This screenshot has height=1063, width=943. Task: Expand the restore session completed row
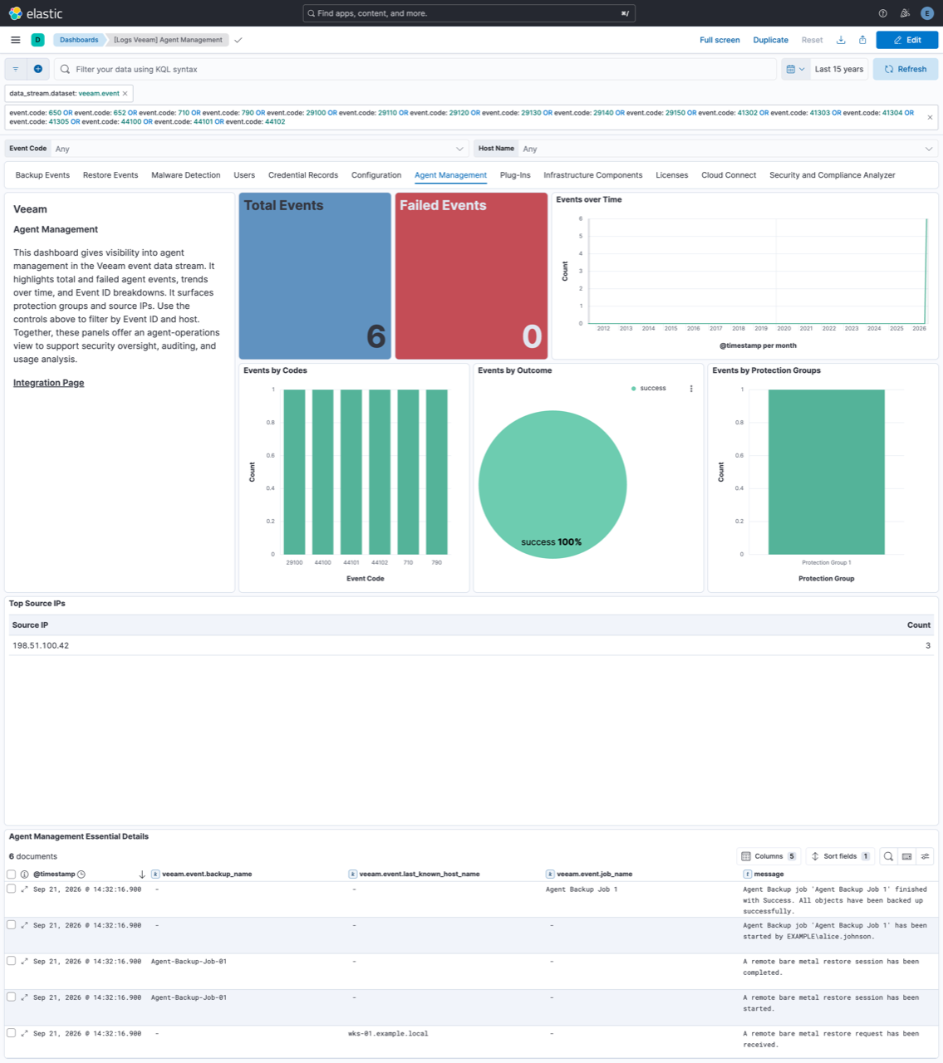tap(24, 962)
